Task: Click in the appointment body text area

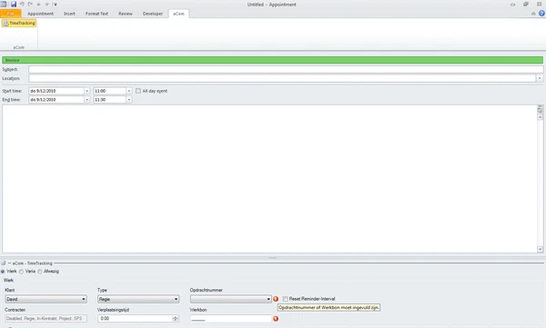Action: 269,179
